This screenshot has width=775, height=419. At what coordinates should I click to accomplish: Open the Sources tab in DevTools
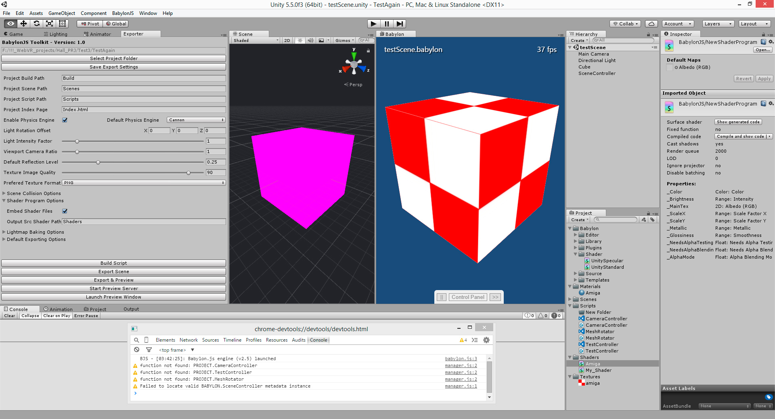tap(210, 340)
